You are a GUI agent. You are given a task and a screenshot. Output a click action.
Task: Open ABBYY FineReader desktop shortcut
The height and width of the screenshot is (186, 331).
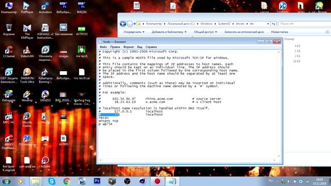(9, 142)
